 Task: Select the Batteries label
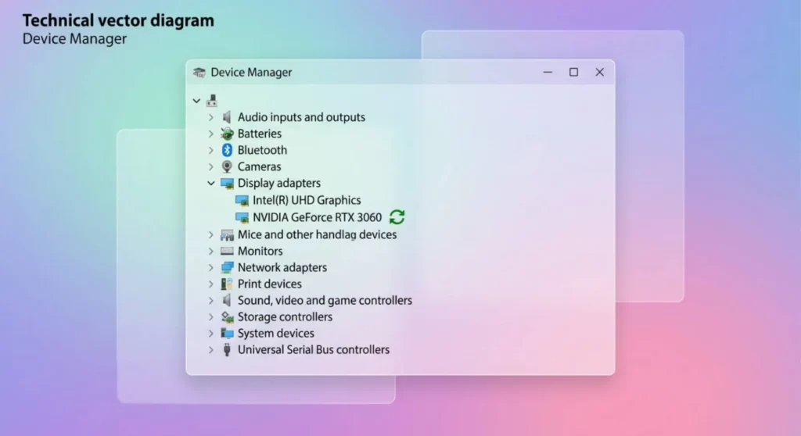260,134
